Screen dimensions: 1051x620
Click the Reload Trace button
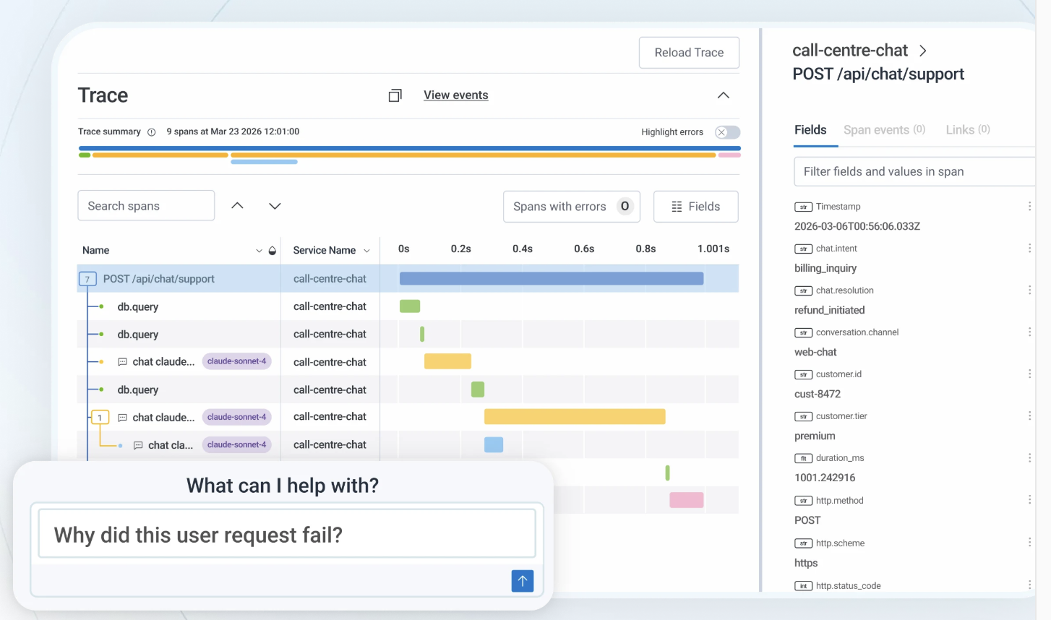click(x=689, y=53)
